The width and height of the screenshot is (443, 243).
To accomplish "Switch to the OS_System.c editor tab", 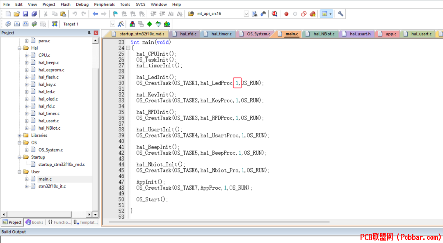I will tap(256, 34).
